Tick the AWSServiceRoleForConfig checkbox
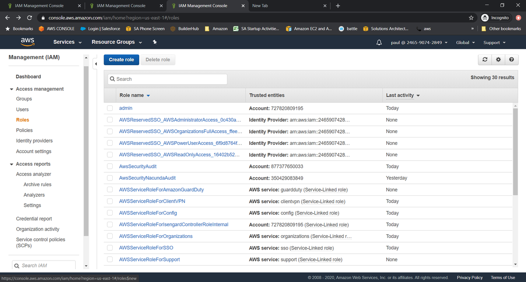526x282 pixels. click(110, 213)
